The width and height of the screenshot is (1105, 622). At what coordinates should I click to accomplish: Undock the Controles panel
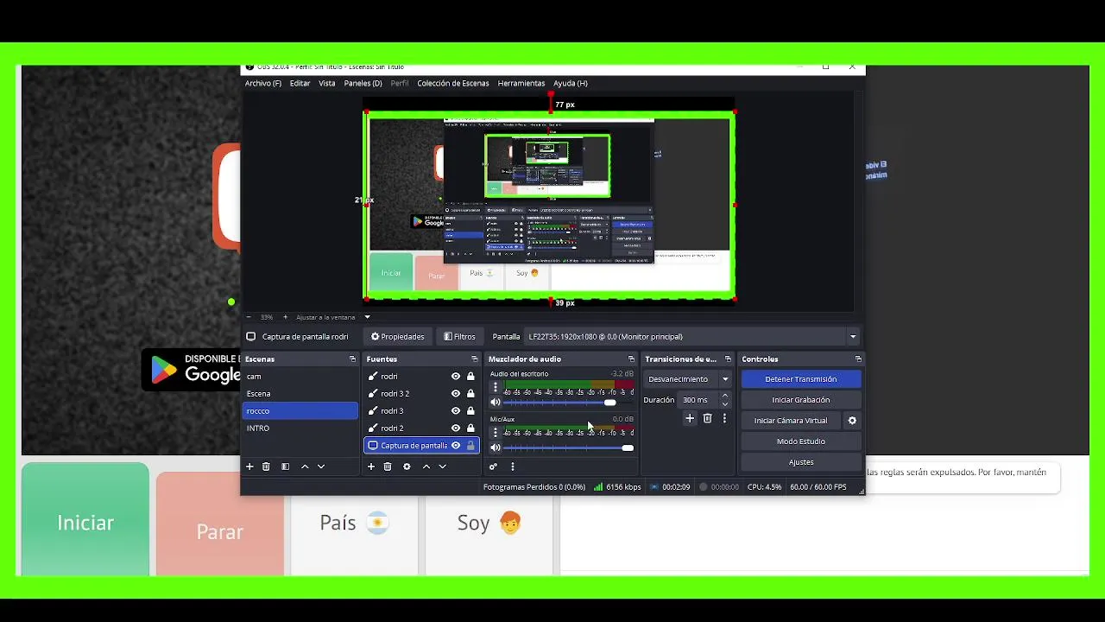pos(858,359)
